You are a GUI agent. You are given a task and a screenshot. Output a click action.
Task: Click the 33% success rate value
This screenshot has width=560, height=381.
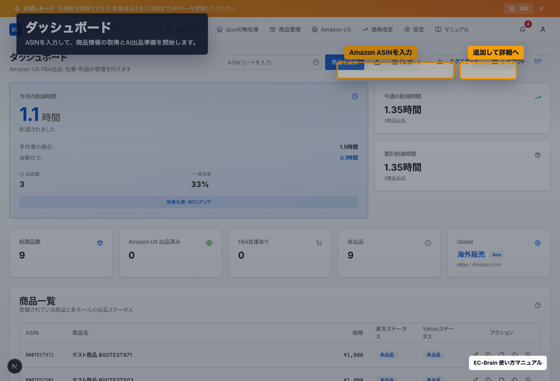[200, 184]
